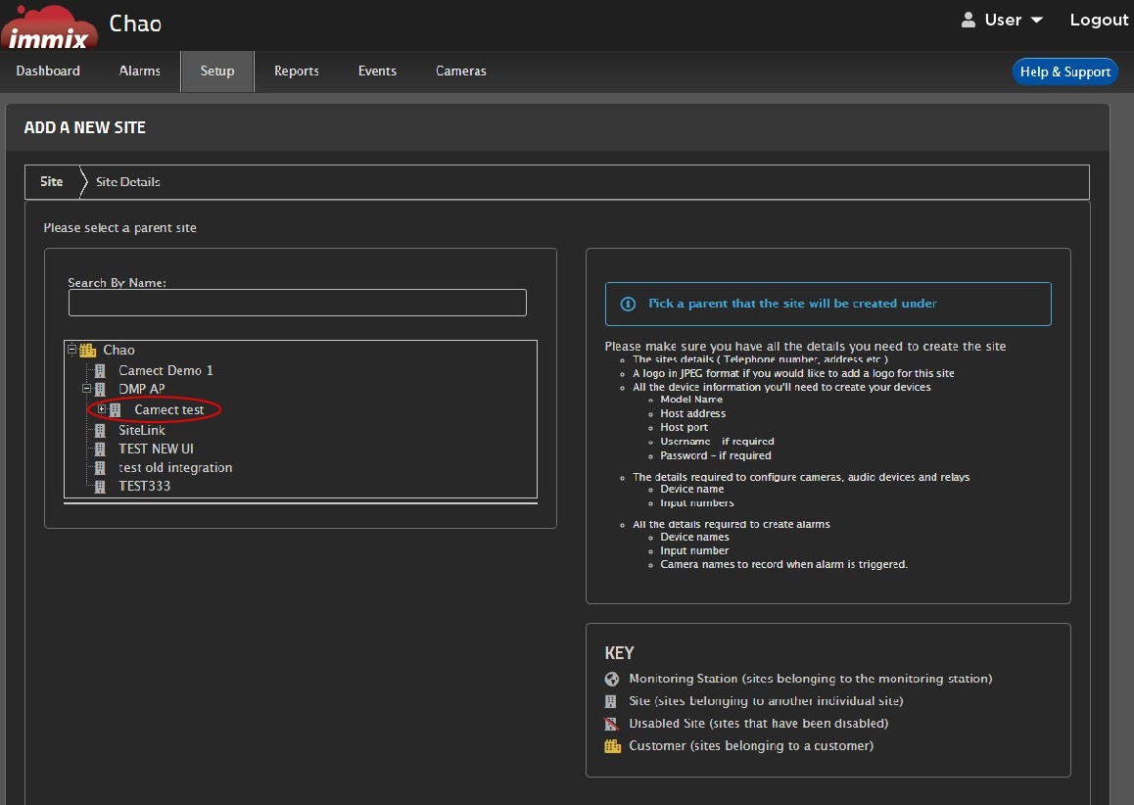Click the building icon next to TEST333

(100, 486)
